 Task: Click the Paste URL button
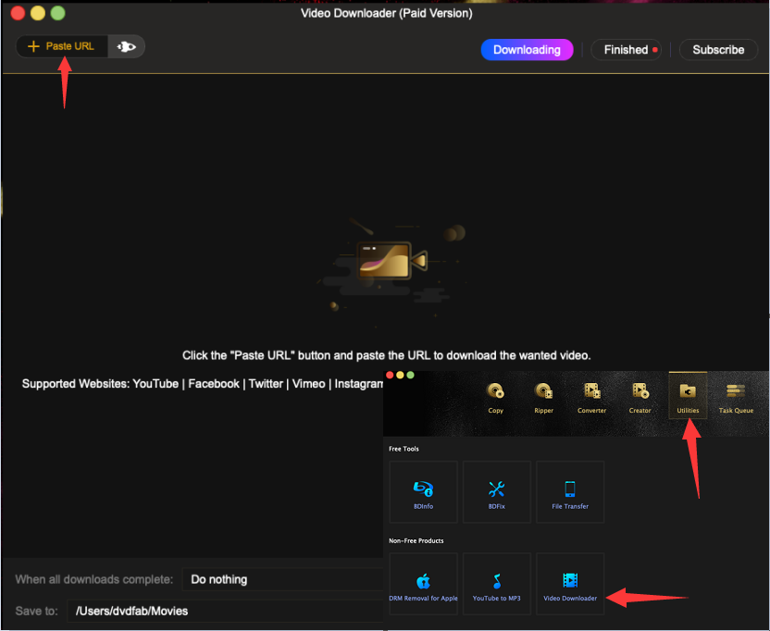click(62, 46)
